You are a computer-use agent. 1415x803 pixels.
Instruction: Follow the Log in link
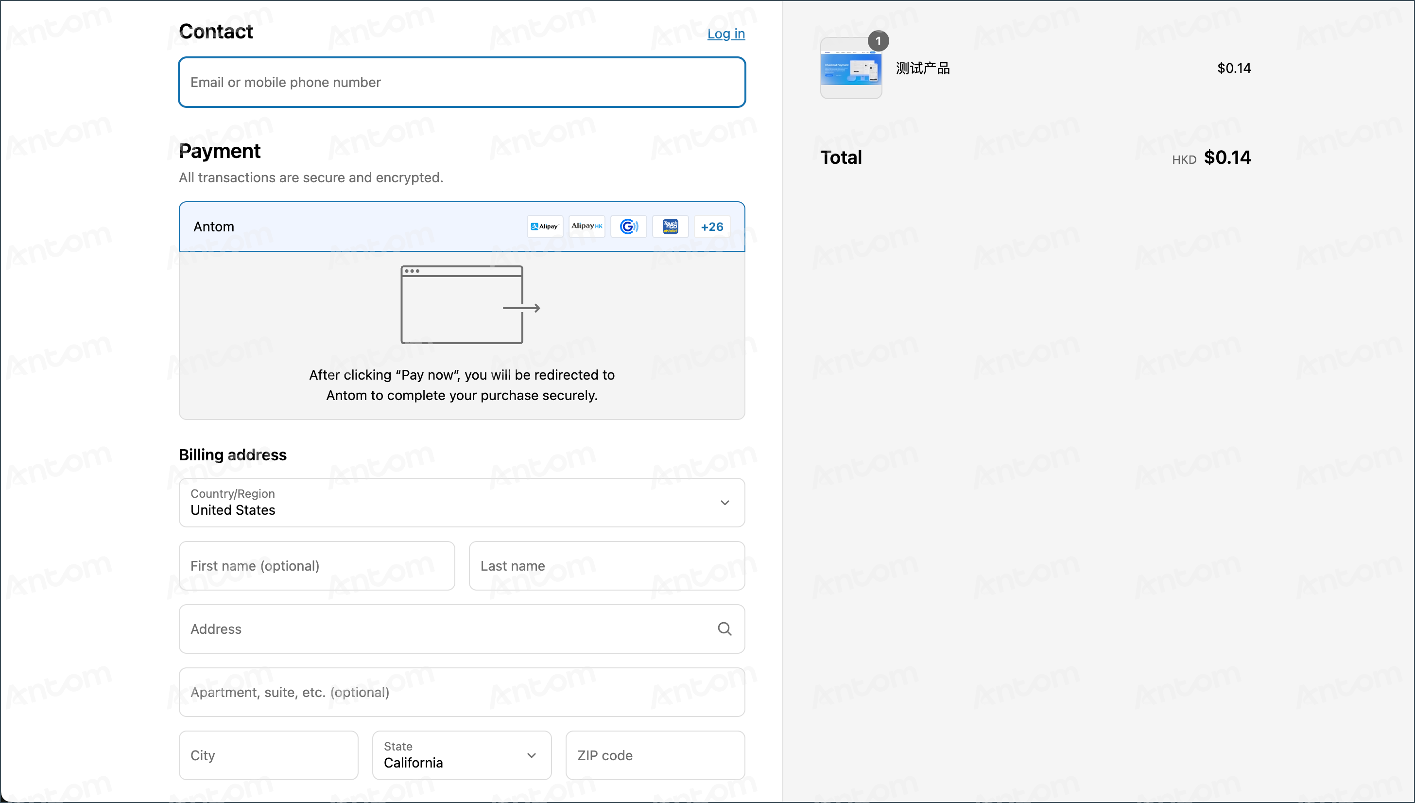(726, 34)
